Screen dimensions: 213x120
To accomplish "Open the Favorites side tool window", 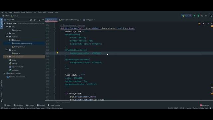I will (2, 97).
